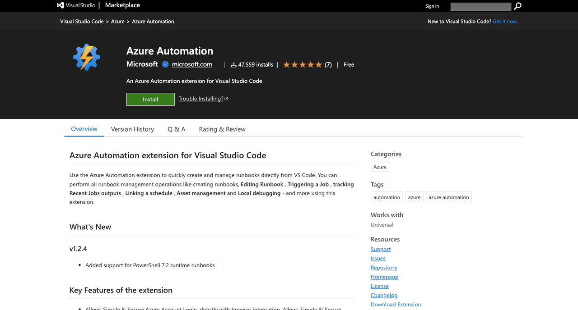Click the Azure Automation extension title
This screenshot has width=578, height=310.
[170, 51]
